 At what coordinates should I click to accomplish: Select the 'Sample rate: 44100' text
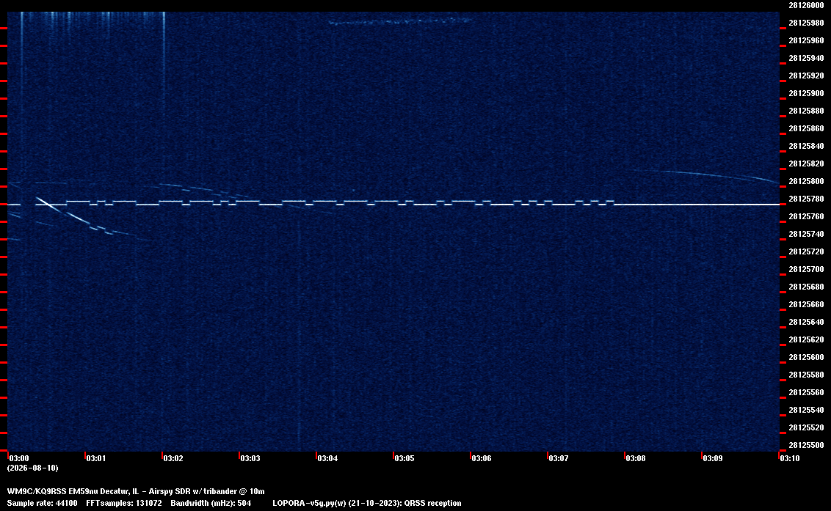tap(42, 503)
